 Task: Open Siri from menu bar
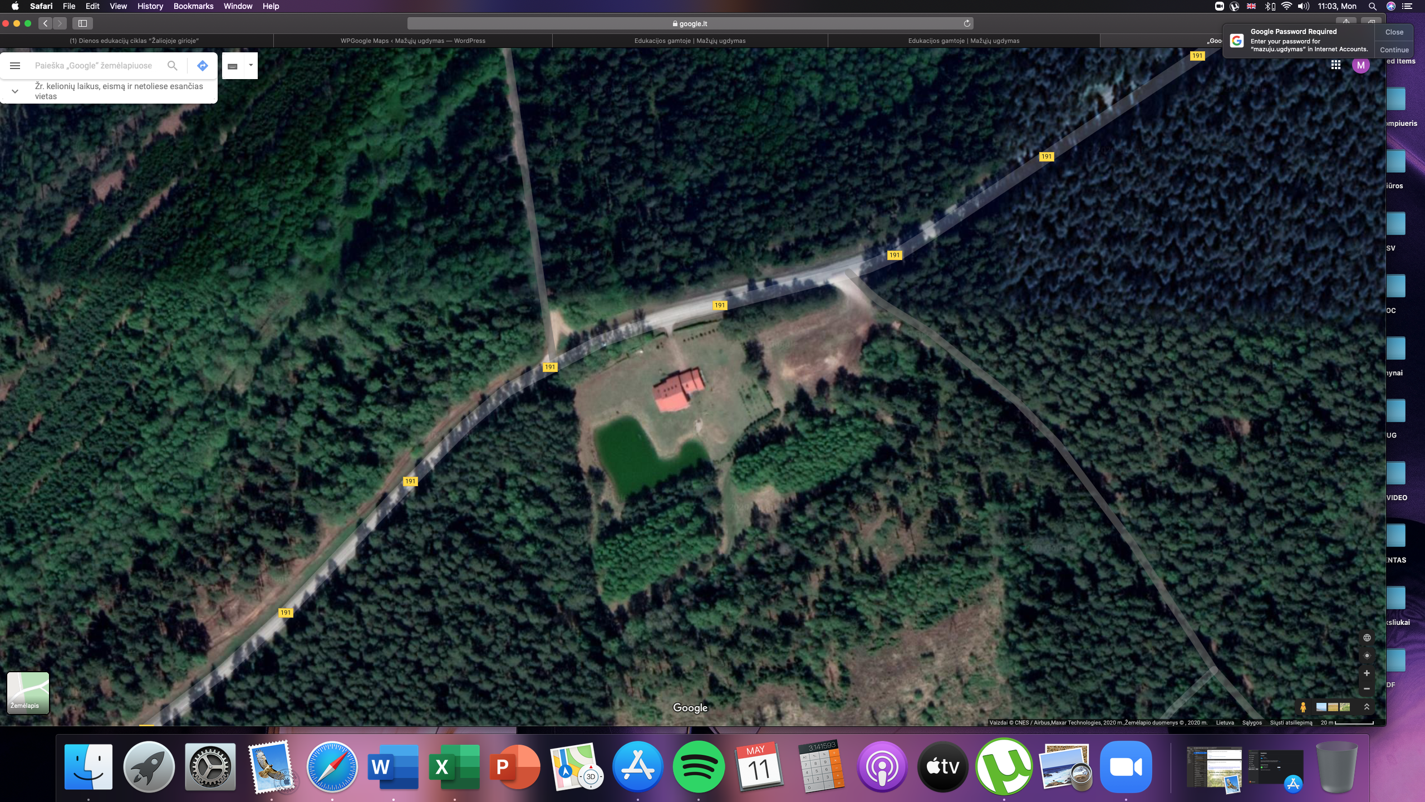pyautogui.click(x=1390, y=6)
